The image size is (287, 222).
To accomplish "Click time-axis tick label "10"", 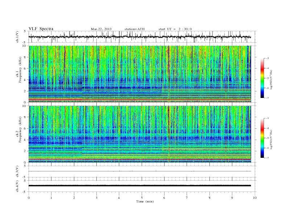I will (255, 198).
